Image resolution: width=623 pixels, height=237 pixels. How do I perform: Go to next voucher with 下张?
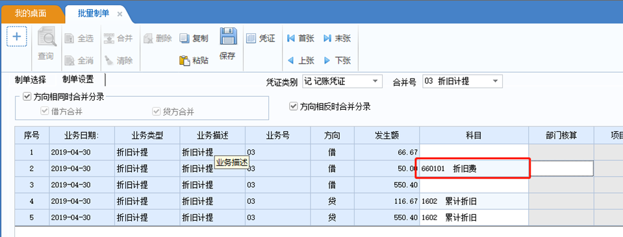pos(337,60)
